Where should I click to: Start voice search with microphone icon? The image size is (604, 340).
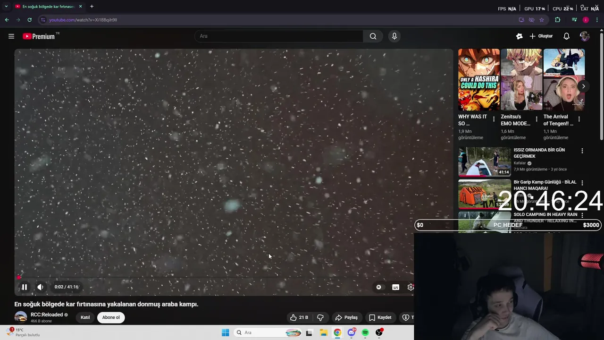[394, 36]
